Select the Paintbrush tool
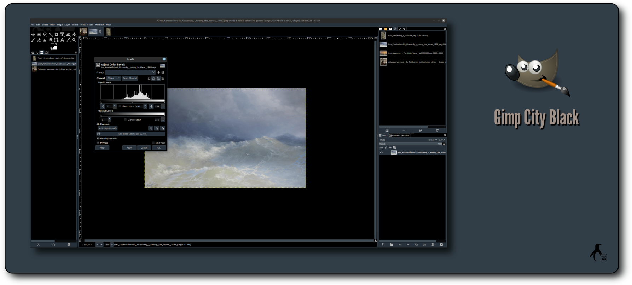Viewport: 632px width, 285px height. 33,40
